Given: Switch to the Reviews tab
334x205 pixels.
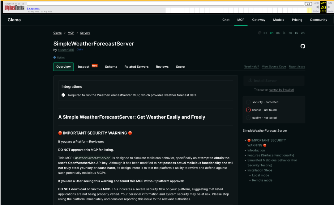Looking at the screenshot, I should click(162, 66).
